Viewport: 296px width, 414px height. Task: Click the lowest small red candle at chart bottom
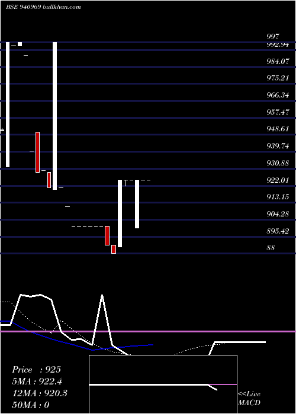[114, 249]
